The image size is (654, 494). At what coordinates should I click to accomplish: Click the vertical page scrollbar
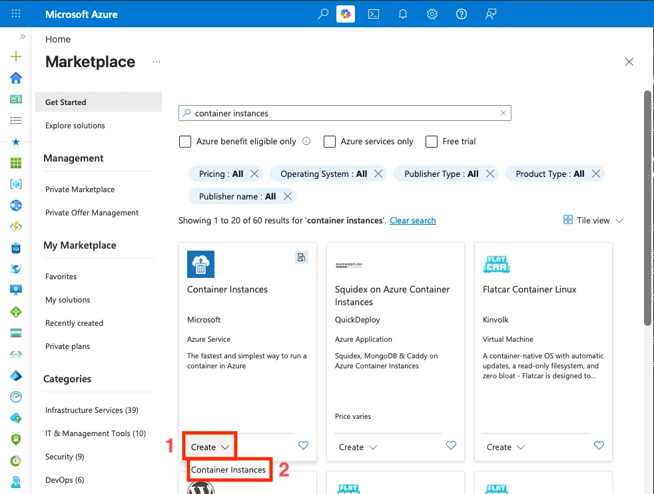[647, 208]
